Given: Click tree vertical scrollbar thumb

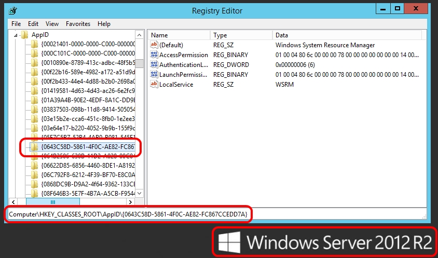Looking at the screenshot, I should [140, 63].
